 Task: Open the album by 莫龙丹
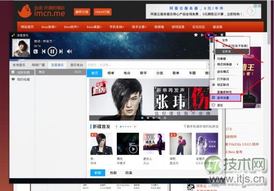tap(181, 144)
